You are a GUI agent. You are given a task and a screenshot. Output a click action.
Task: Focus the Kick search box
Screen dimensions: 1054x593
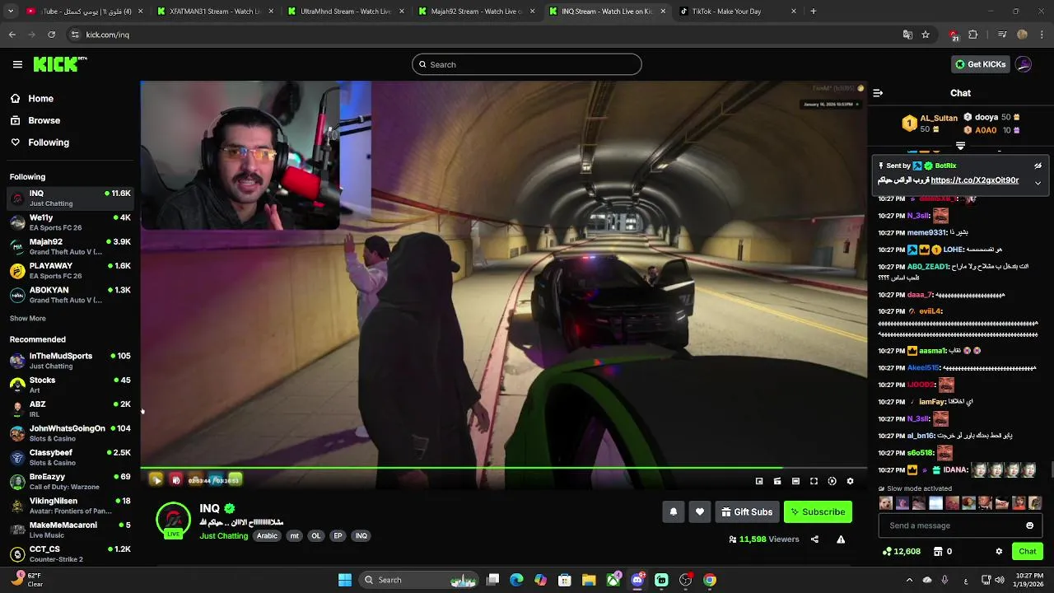[527, 64]
